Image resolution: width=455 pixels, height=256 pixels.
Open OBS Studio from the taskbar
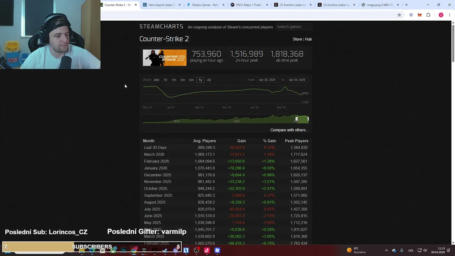click(196, 250)
